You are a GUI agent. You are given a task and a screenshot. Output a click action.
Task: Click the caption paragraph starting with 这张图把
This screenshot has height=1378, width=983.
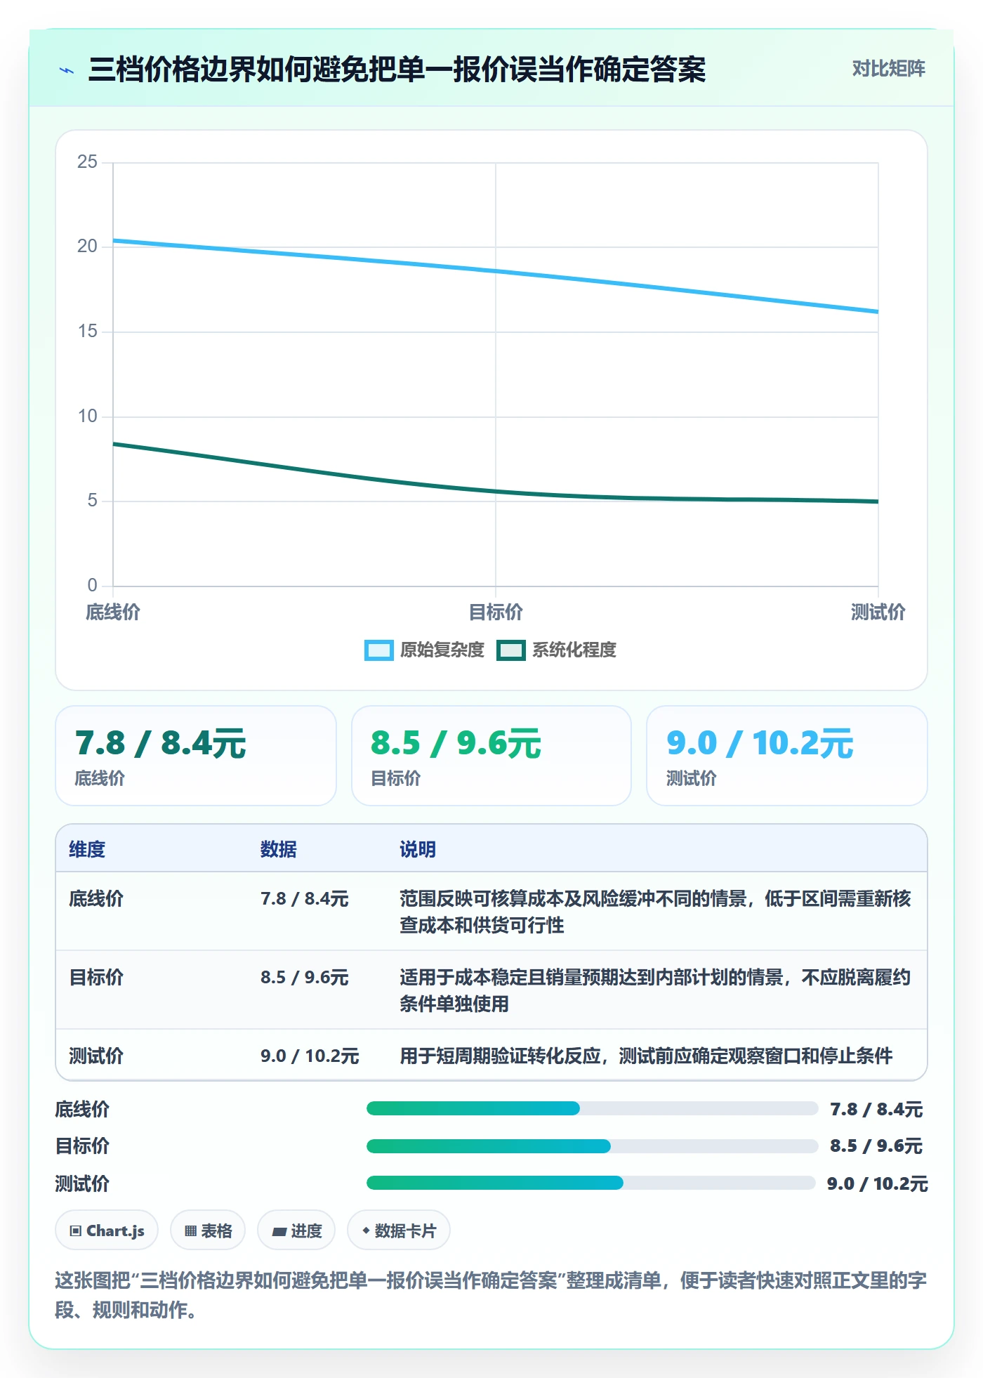tap(491, 1295)
